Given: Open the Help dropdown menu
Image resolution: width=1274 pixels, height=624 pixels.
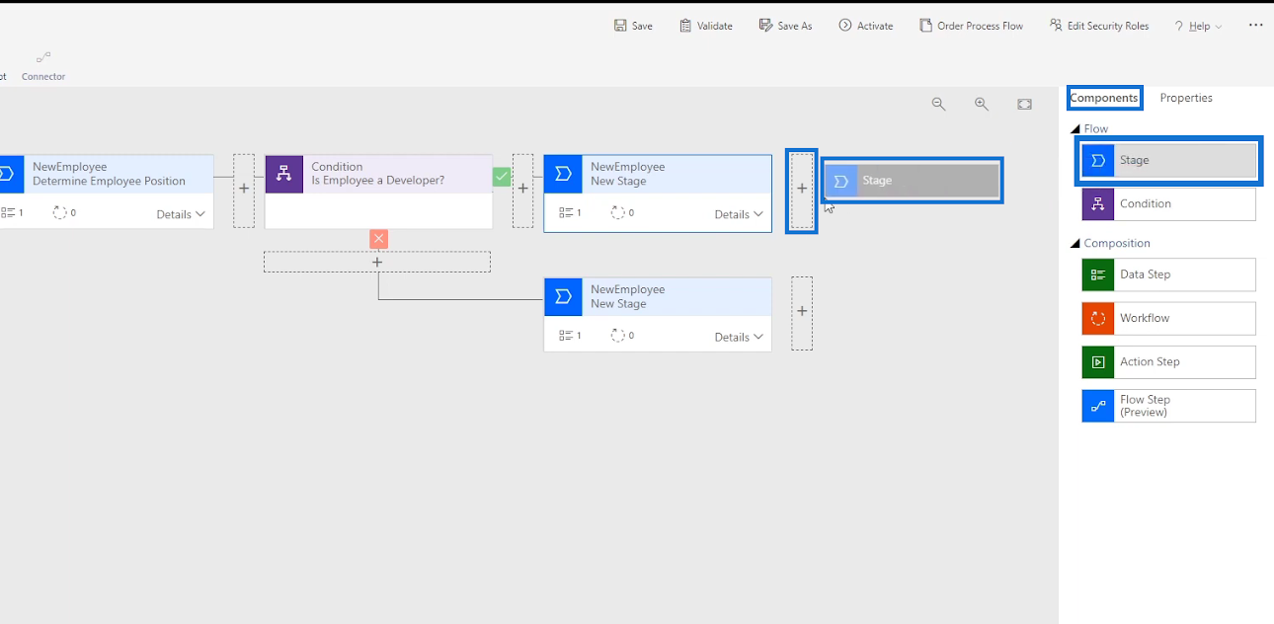Looking at the screenshot, I should pyautogui.click(x=1198, y=26).
